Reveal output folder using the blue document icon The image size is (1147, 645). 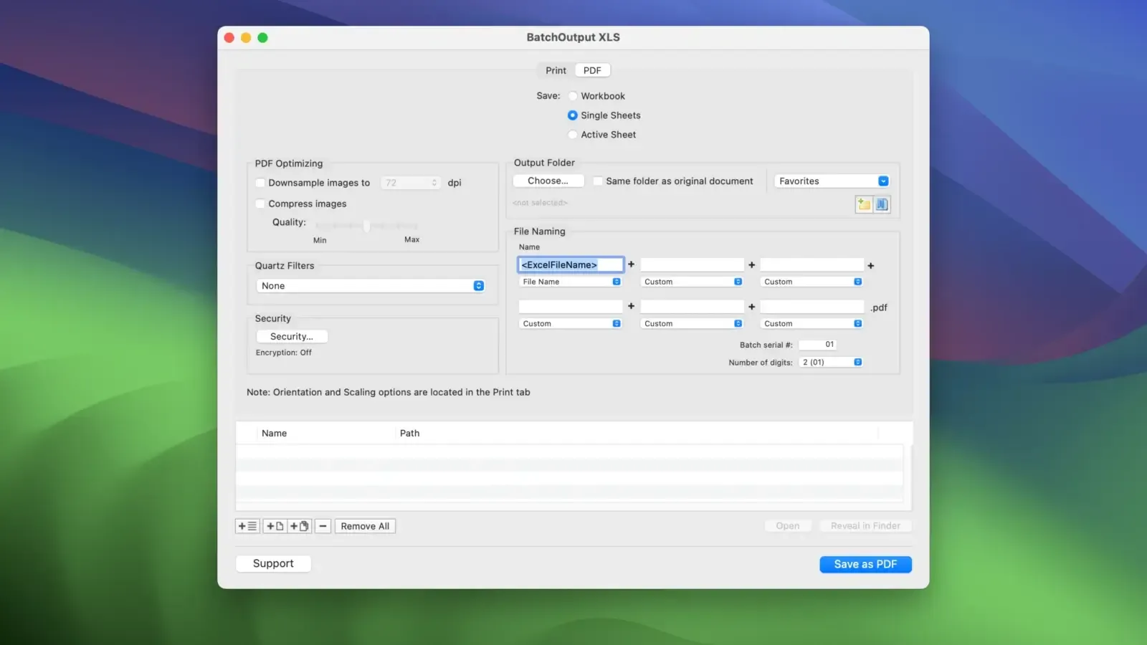882,204
